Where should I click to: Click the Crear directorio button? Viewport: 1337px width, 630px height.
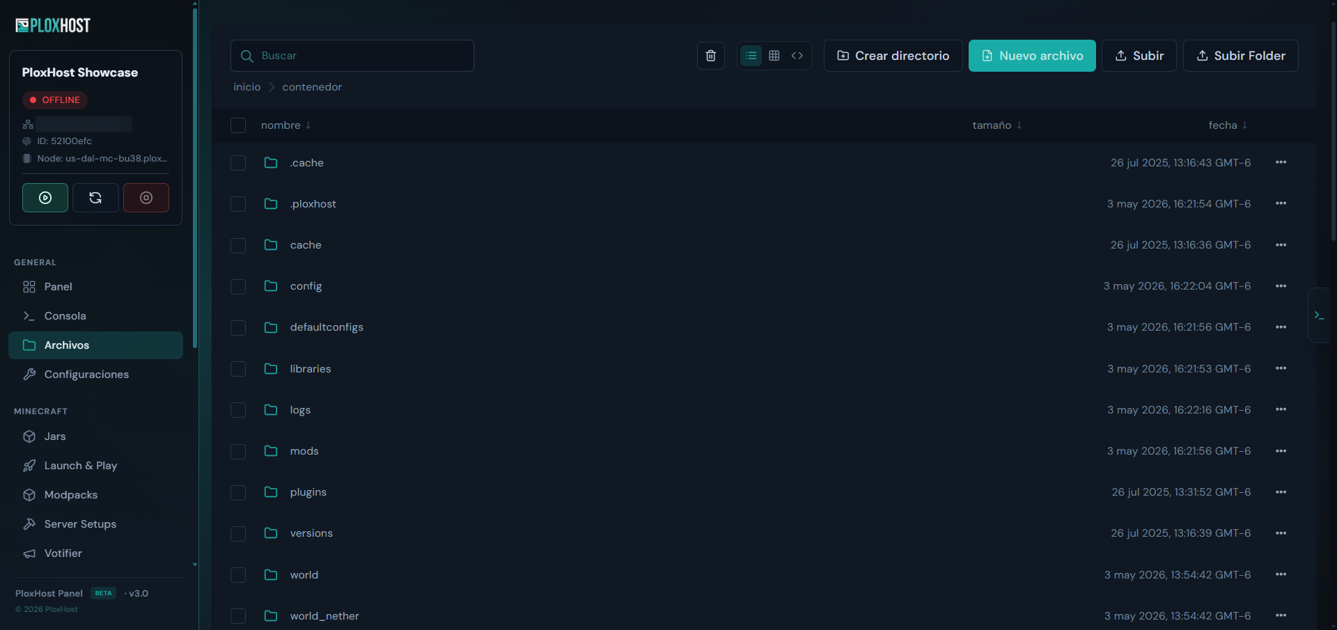(x=893, y=56)
